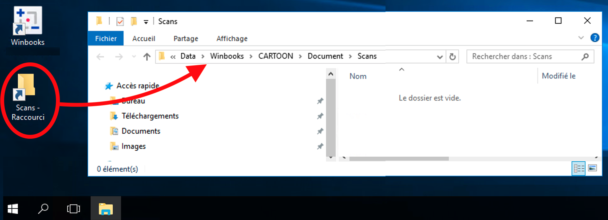Click the navigation pane scrollbar up arrow

[331, 74]
